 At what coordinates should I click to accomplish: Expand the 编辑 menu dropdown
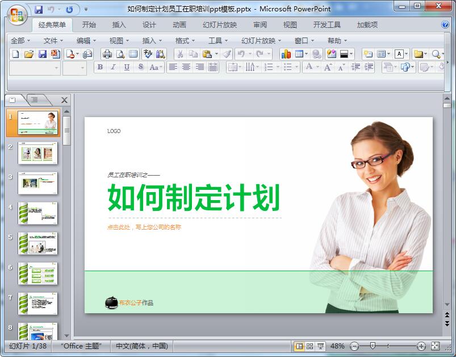coord(86,41)
